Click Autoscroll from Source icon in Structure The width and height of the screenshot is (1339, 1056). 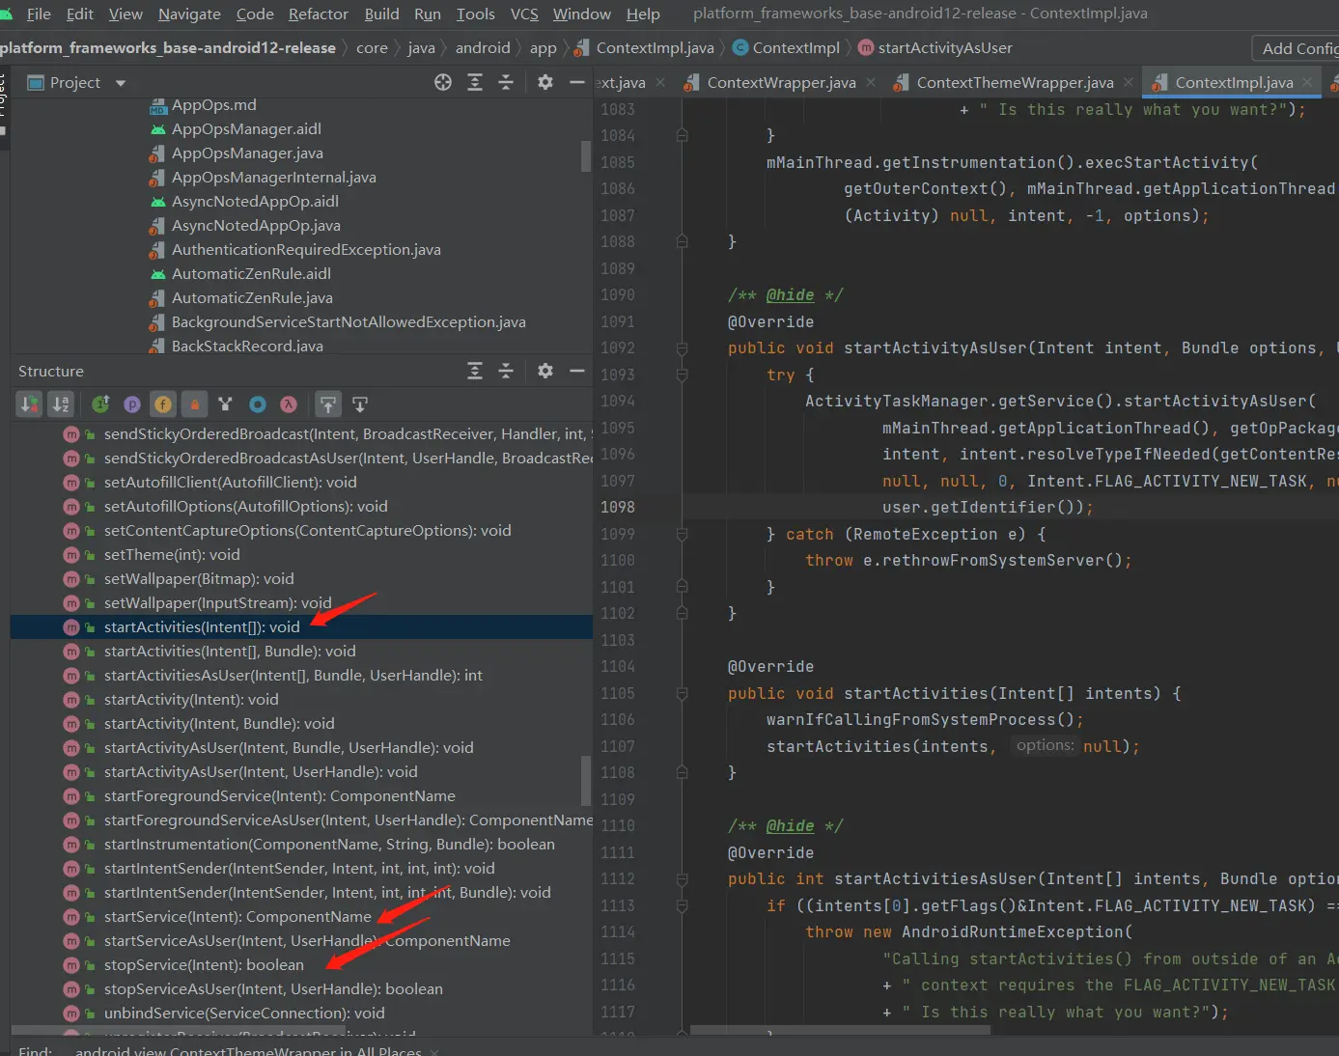point(360,404)
